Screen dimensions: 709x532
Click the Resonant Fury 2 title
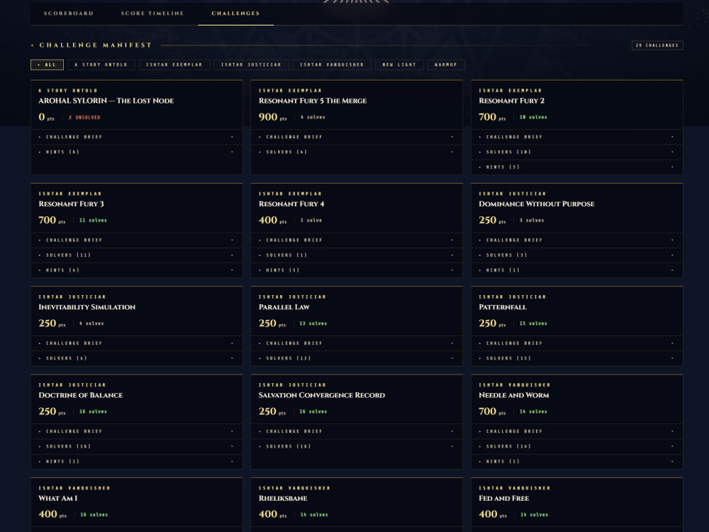511,101
